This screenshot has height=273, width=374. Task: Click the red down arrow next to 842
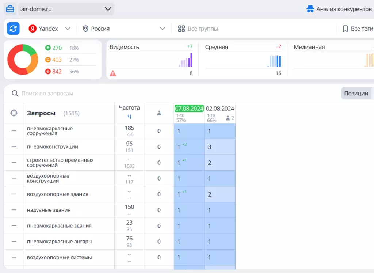pyautogui.click(x=48, y=71)
